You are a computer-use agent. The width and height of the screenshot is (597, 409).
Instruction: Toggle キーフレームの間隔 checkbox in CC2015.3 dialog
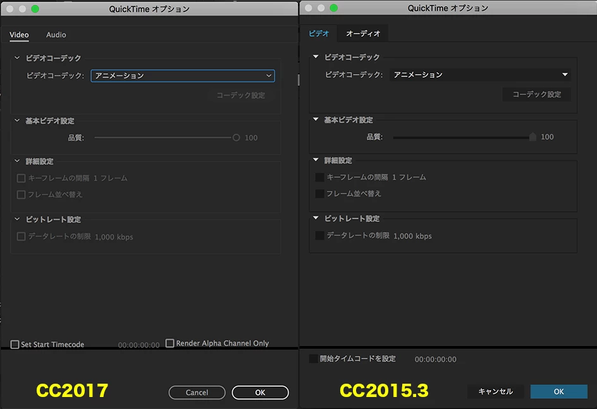point(320,177)
